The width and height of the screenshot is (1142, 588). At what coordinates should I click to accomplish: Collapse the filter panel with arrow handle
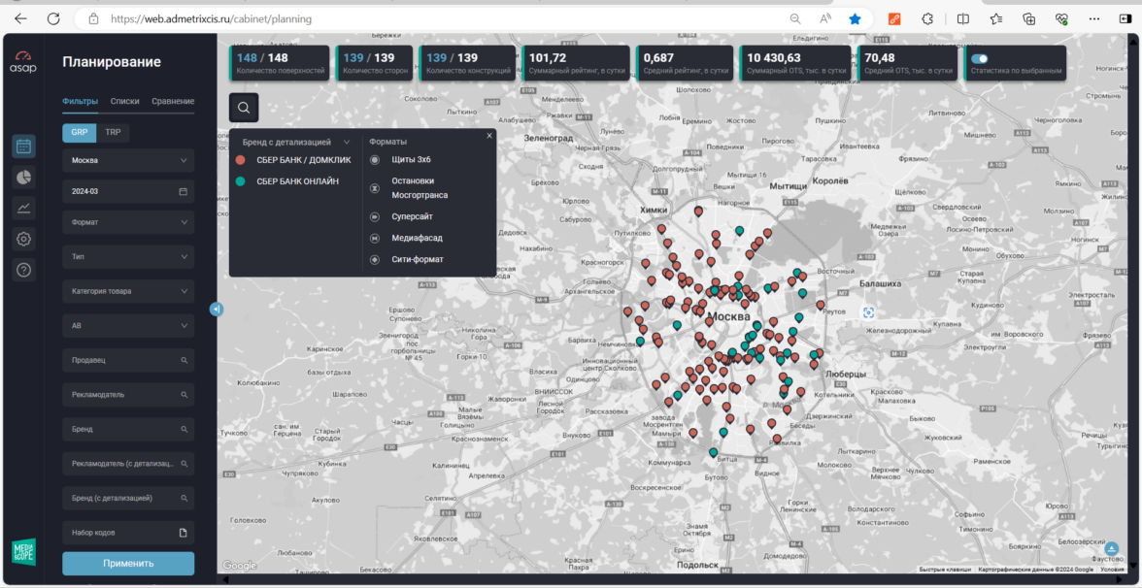[216, 309]
